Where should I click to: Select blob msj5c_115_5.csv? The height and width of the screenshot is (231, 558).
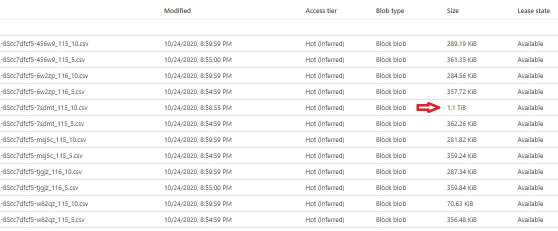[41, 156]
